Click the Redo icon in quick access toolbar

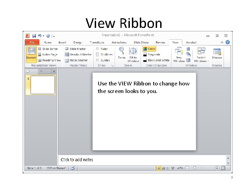point(48,36)
